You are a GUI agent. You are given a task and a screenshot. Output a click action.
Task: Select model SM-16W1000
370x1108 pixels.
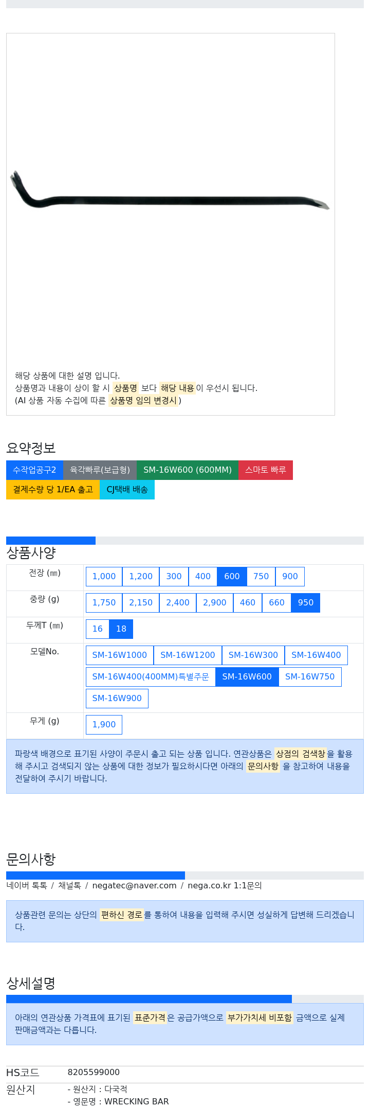tap(120, 655)
